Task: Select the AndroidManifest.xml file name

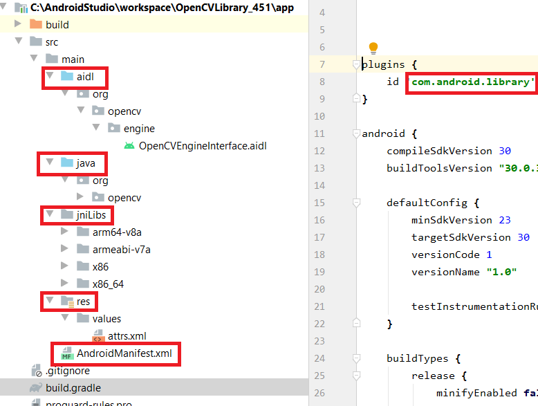Action: pyautogui.click(x=124, y=353)
